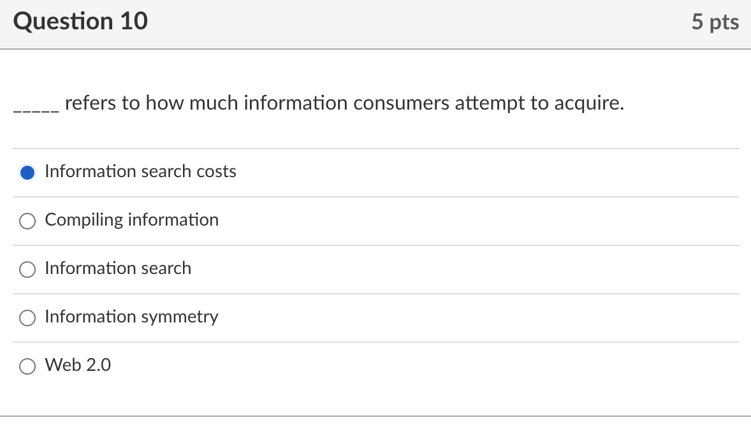
Task: Pick the "Information search" radio option
Action: pos(27,269)
